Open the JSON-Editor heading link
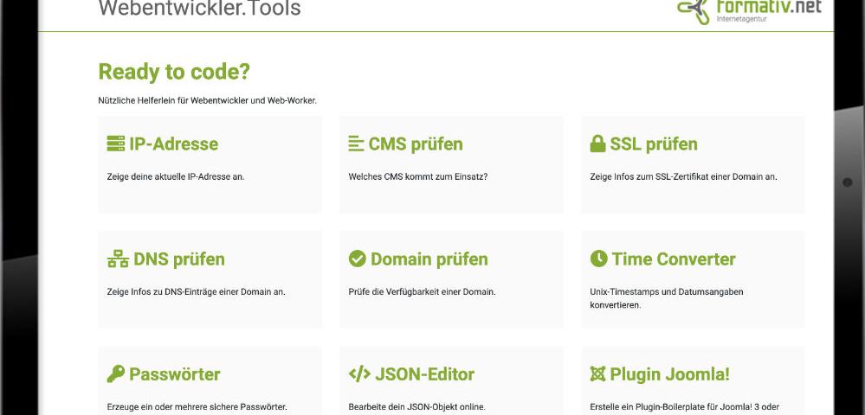This screenshot has height=415, width=865. 424,374
